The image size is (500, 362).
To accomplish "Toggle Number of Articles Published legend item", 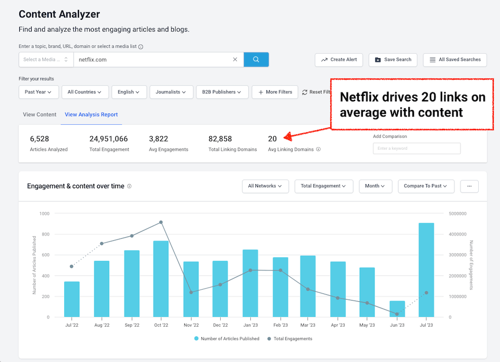I will coord(226,339).
